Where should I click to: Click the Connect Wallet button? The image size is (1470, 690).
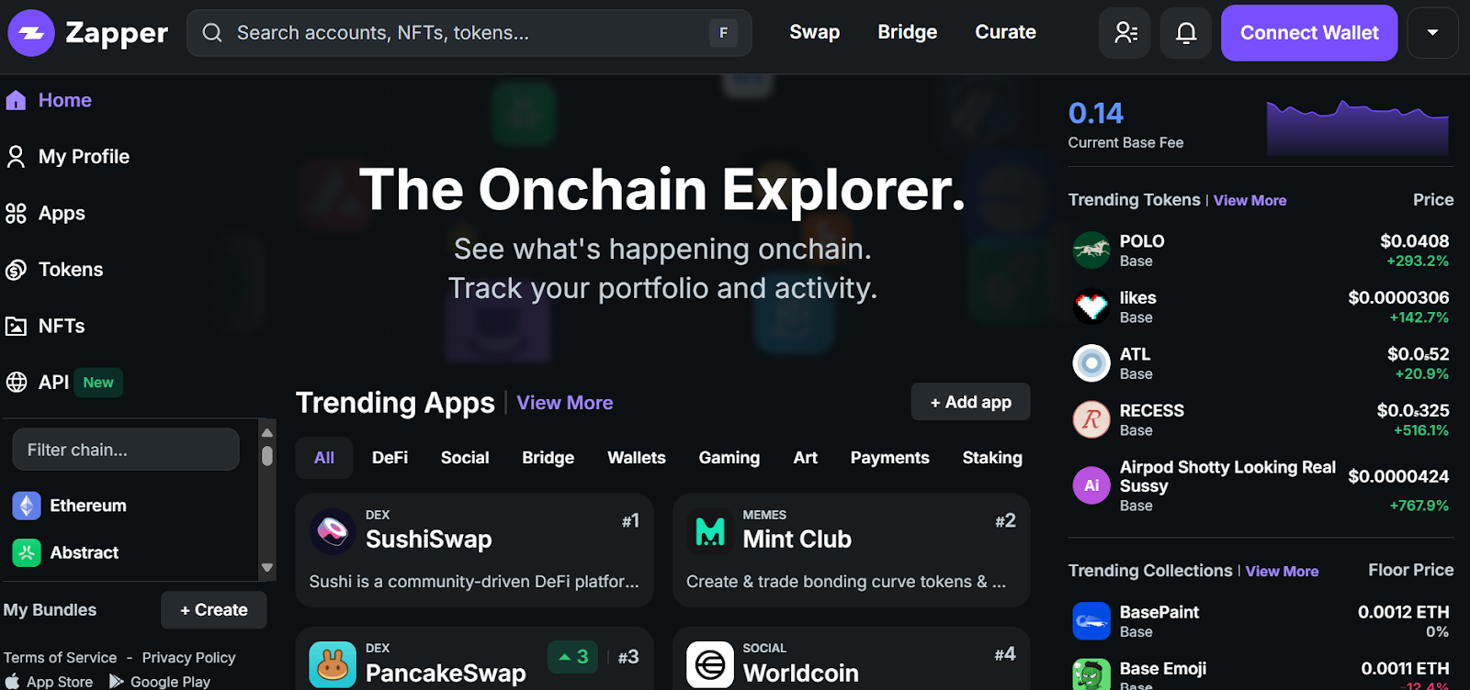(1309, 33)
